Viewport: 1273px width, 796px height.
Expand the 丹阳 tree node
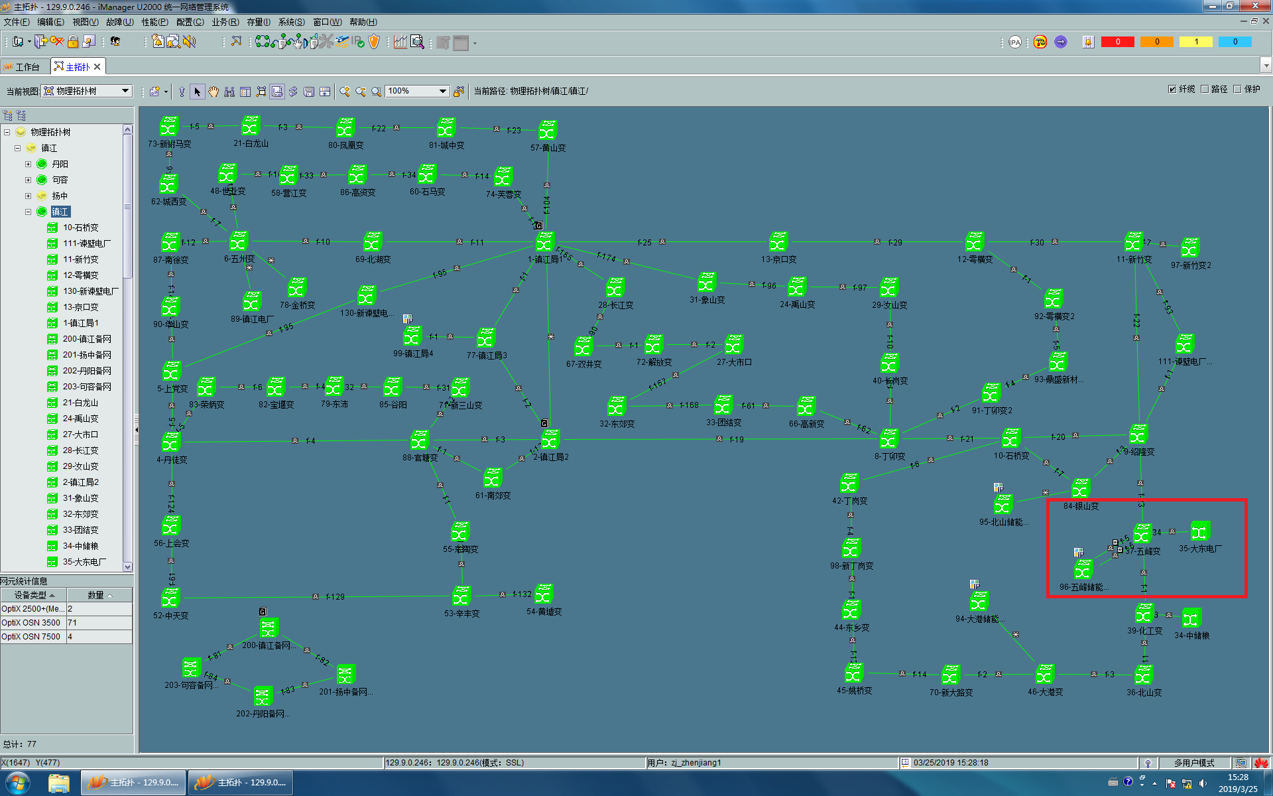pyautogui.click(x=28, y=164)
